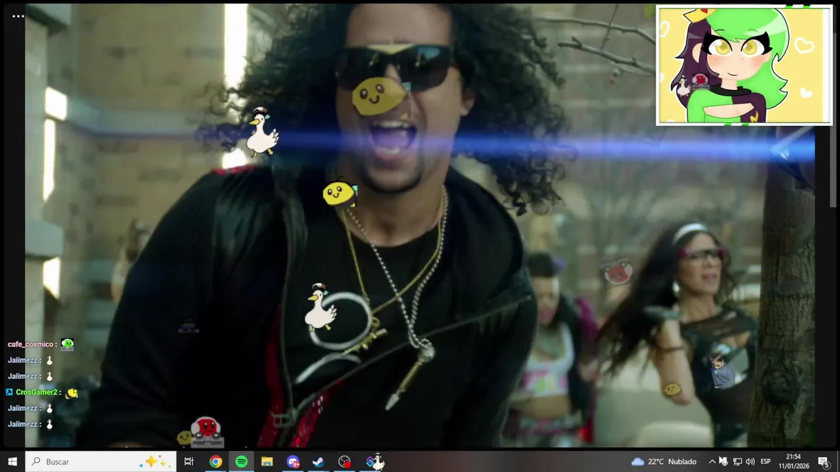Switch to Spotify in the taskbar
Screen dimensions: 840x472
point(241,462)
